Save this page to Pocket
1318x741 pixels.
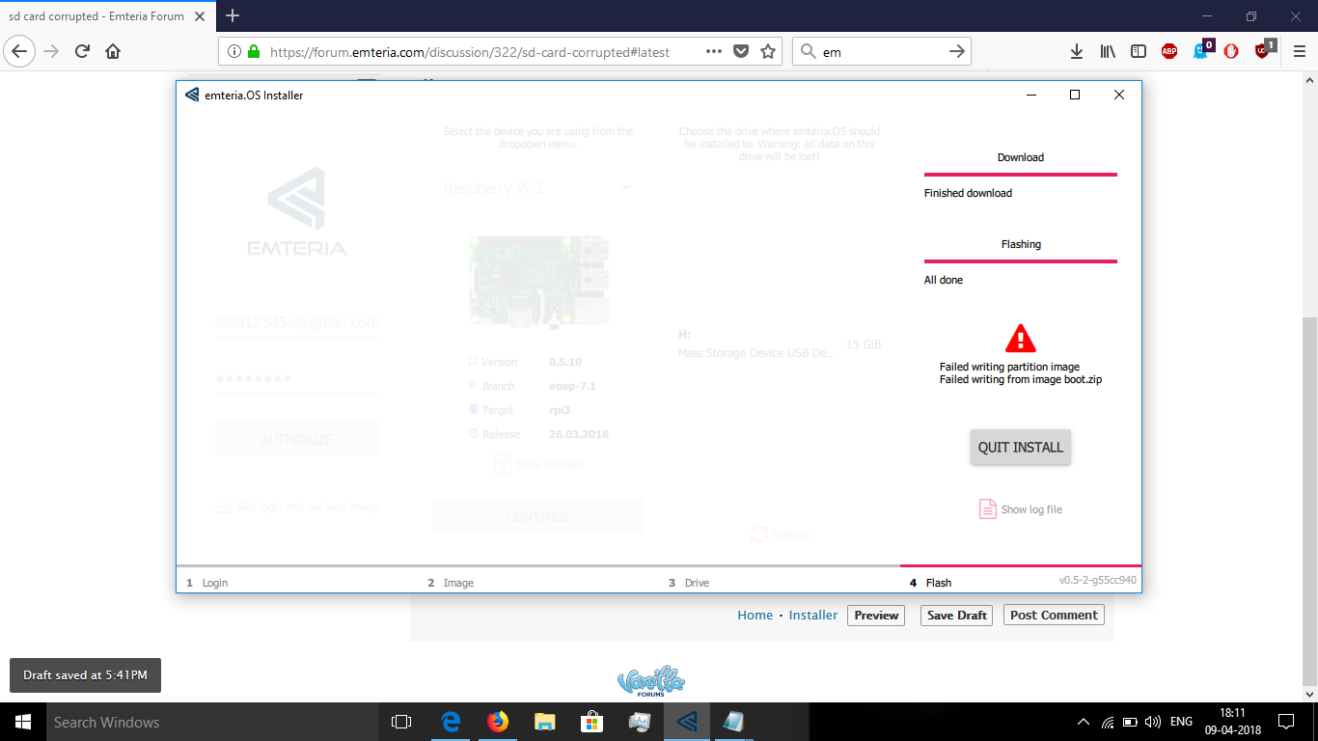click(741, 51)
